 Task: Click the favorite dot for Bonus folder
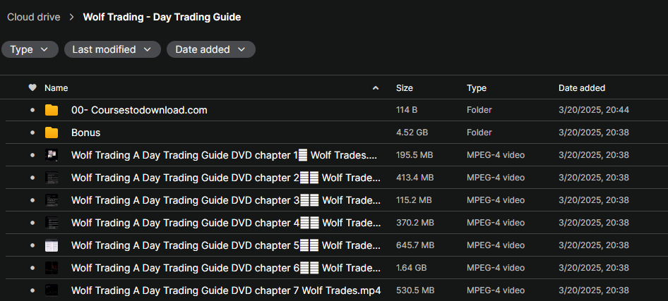[x=32, y=133]
